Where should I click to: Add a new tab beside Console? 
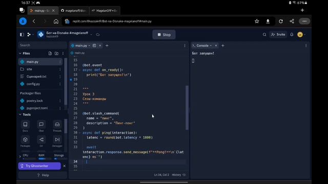[x=223, y=45]
